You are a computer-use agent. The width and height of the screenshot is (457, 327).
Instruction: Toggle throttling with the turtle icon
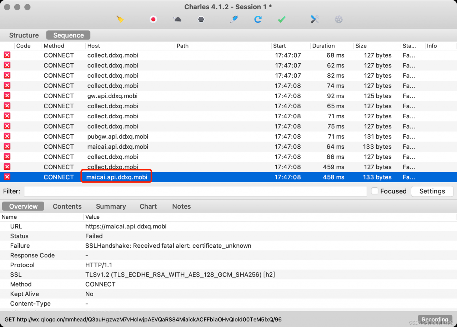[177, 19]
